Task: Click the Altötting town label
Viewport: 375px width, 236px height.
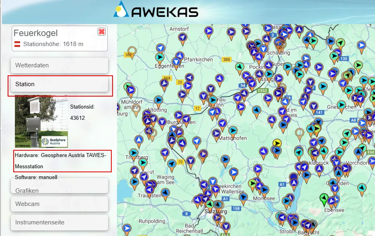Action: click(157, 110)
